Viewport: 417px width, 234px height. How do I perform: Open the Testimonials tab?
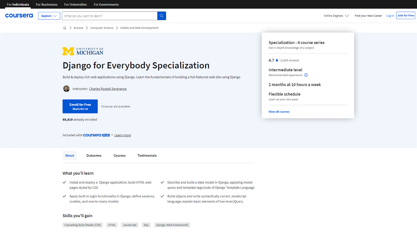tap(147, 155)
